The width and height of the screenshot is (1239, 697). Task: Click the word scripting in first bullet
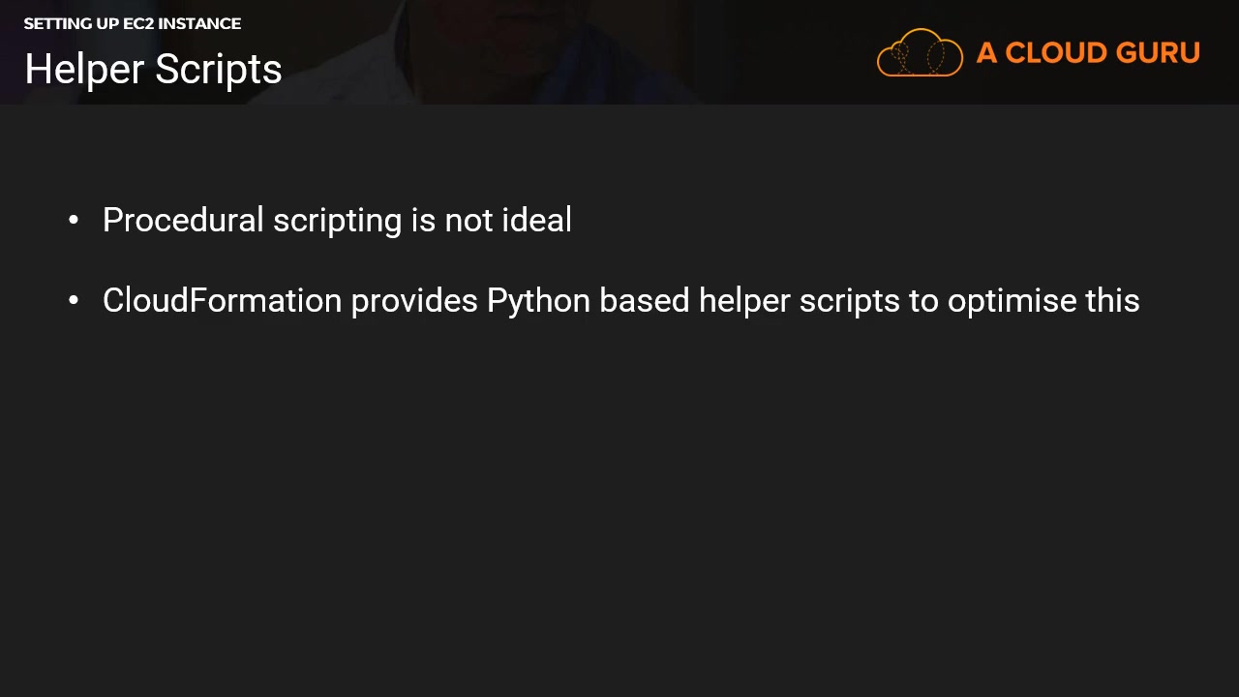[x=337, y=221]
